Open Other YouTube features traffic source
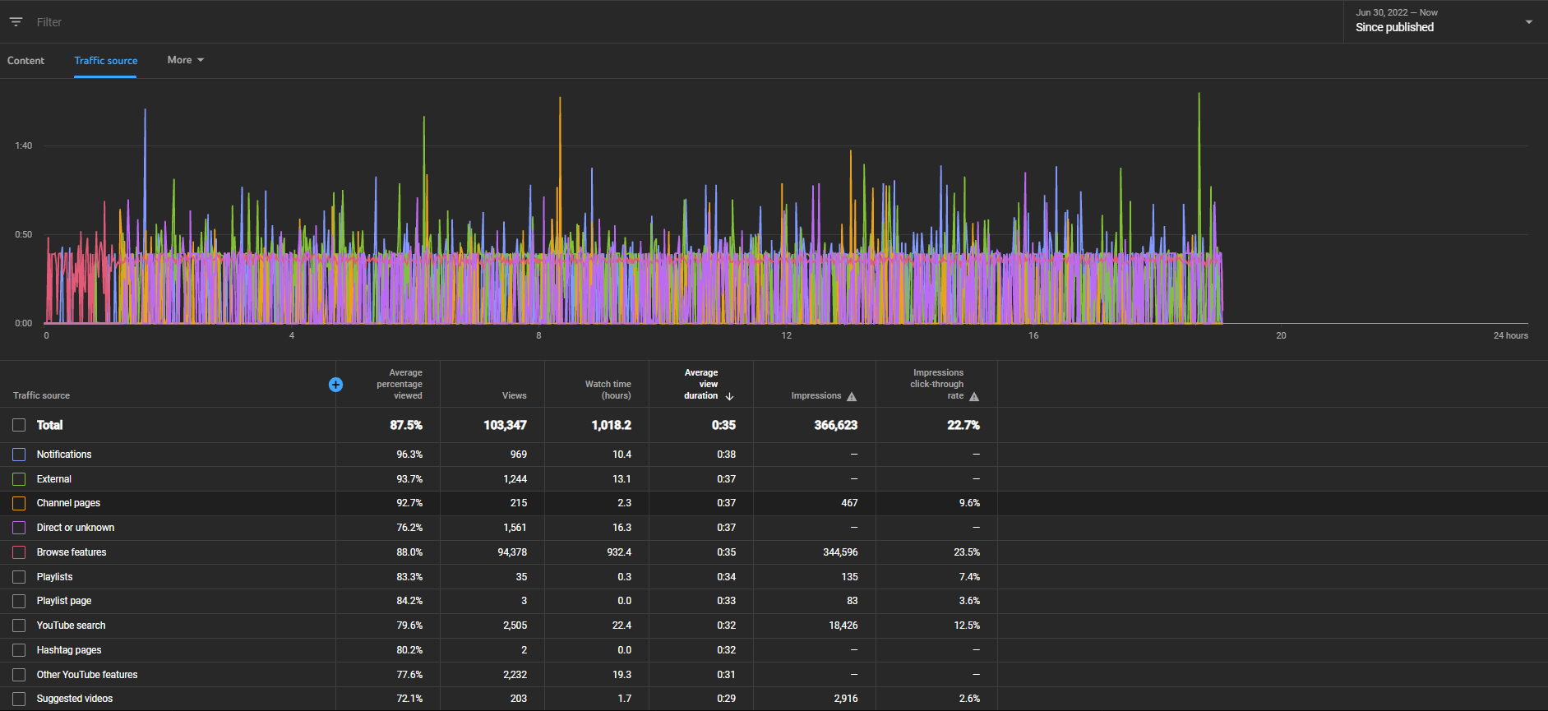This screenshot has width=1548, height=711. (87, 675)
